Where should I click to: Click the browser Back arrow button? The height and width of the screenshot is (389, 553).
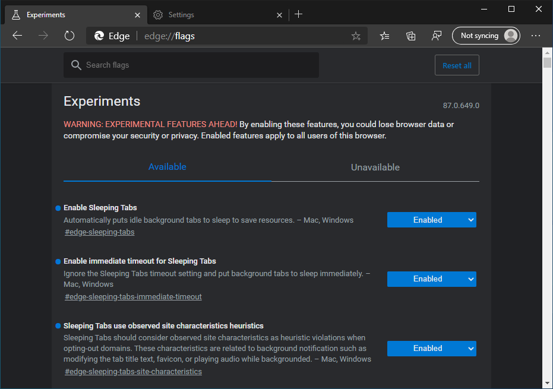[x=17, y=36]
